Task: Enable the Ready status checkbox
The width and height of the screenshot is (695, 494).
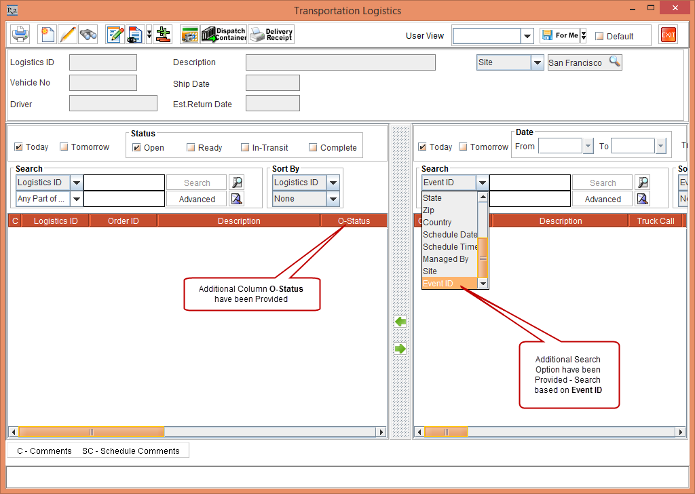Action: pyautogui.click(x=191, y=147)
